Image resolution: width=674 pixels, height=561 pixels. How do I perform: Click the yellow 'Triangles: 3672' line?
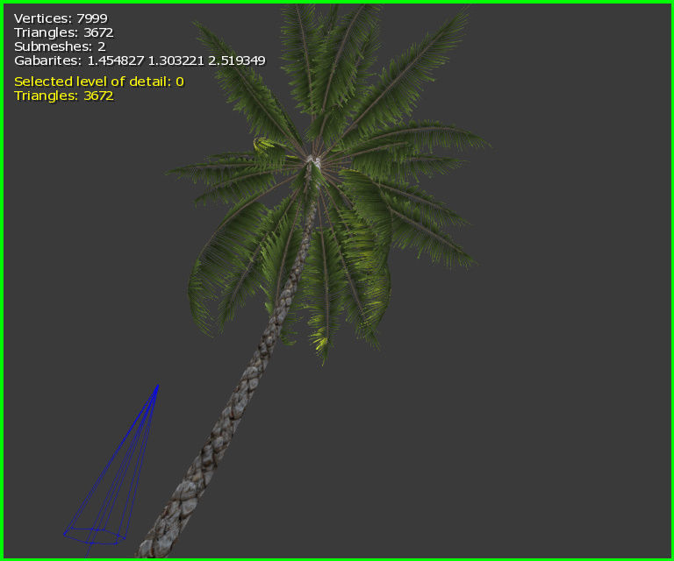pos(63,96)
